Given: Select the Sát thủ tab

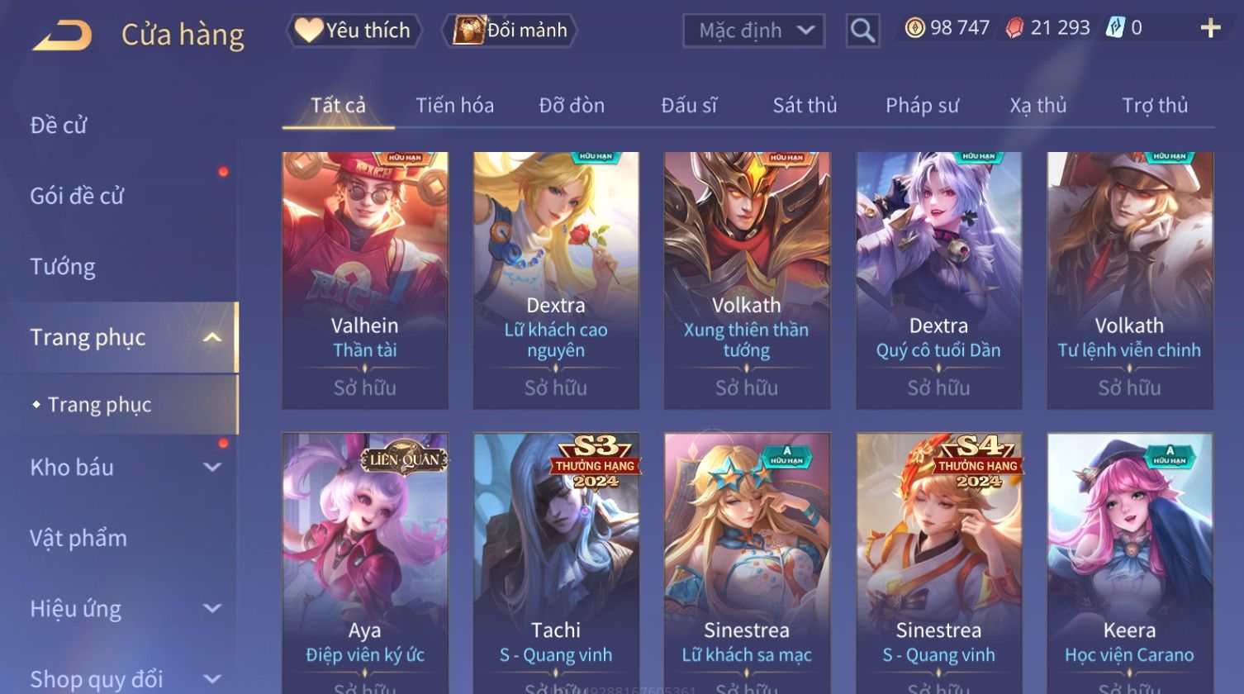Looking at the screenshot, I should coord(805,106).
